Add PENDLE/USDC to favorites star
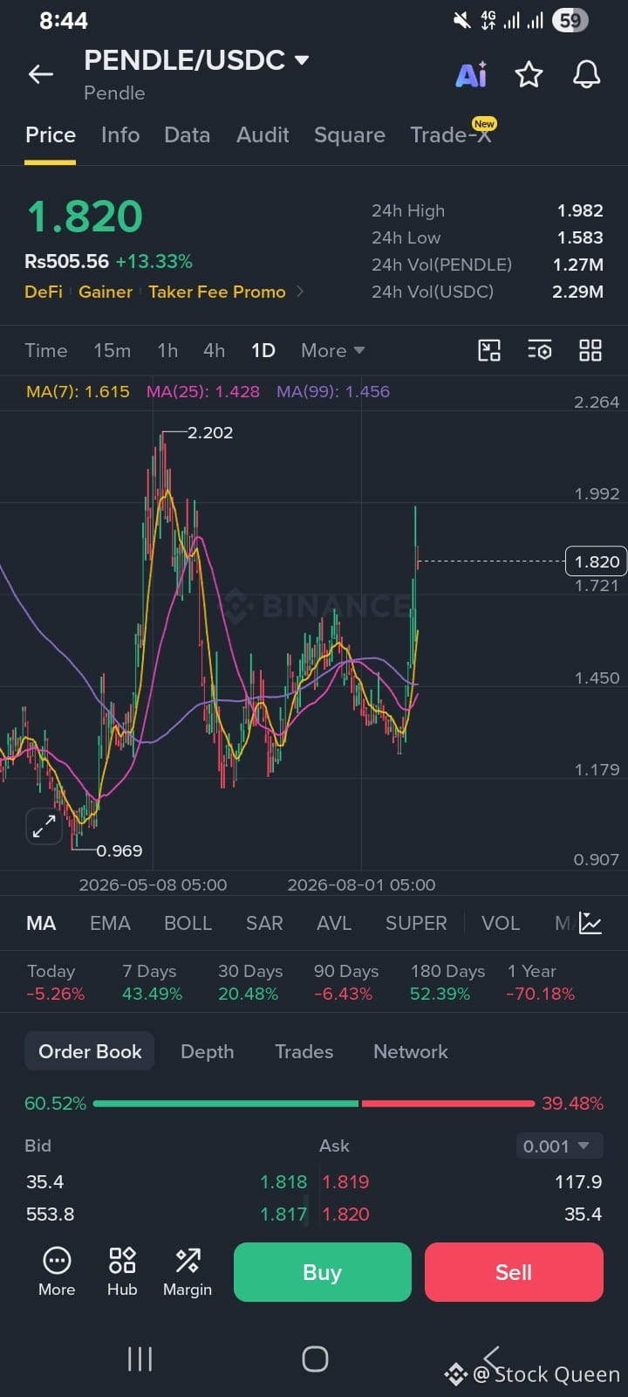Viewport: 628px width, 1397px height. click(x=529, y=75)
